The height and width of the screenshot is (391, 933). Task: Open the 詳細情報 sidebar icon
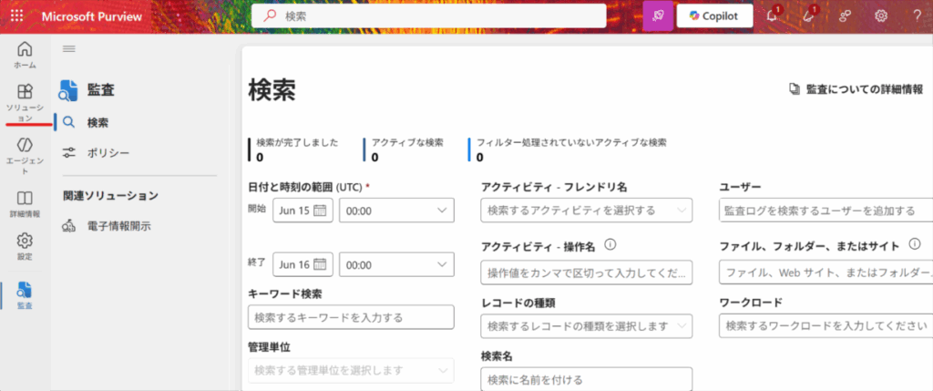(x=25, y=203)
